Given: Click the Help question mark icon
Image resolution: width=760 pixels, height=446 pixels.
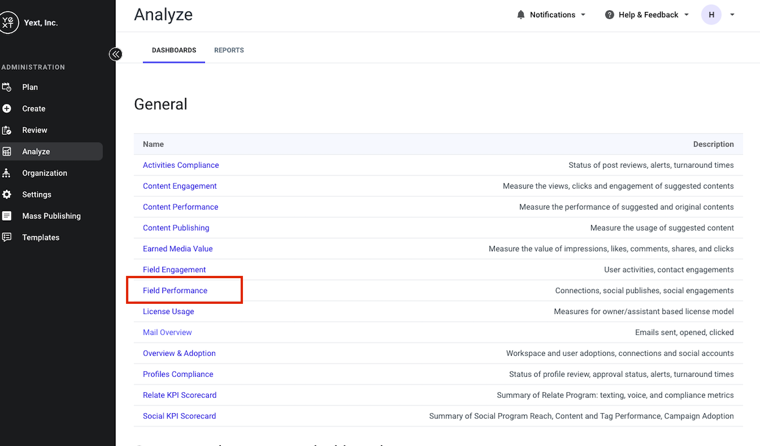Looking at the screenshot, I should pos(610,15).
